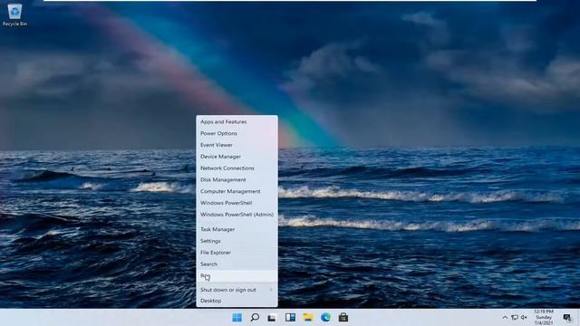Open Event Viewer from the menu
Image resolution: width=580 pixels, height=326 pixels.
[237, 145]
